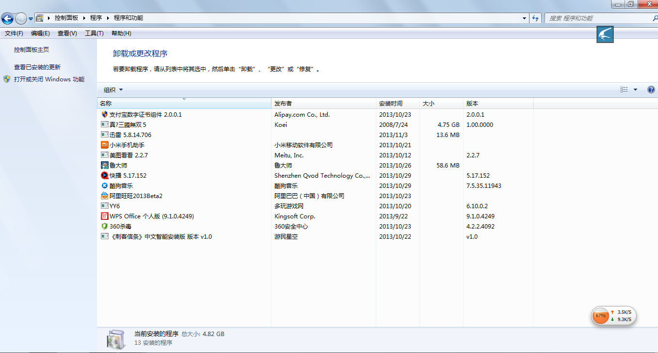
Task: Sort by the 安装时间 column header
Action: point(398,104)
